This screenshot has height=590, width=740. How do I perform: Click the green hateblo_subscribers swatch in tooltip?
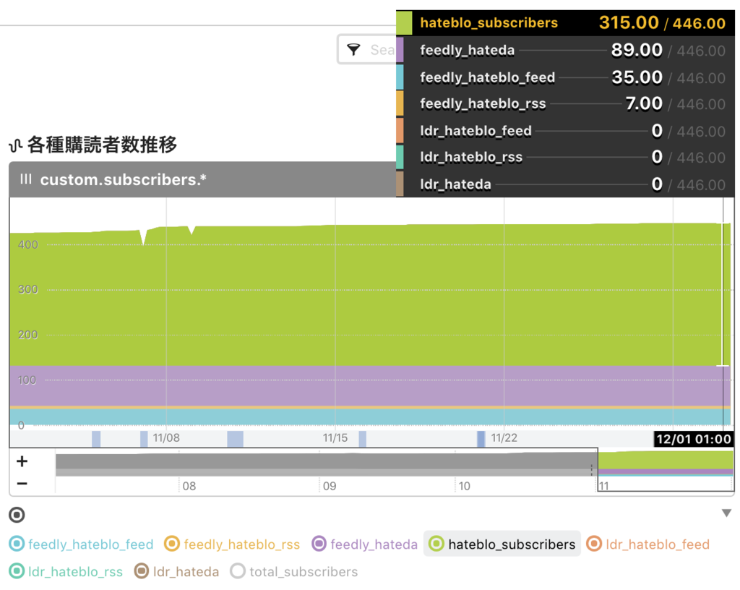point(404,23)
